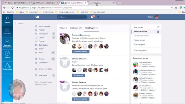This screenshot has height=104, width=185.
Task: Go back with the Назад link
Action: pyautogui.click(x=19, y=23)
